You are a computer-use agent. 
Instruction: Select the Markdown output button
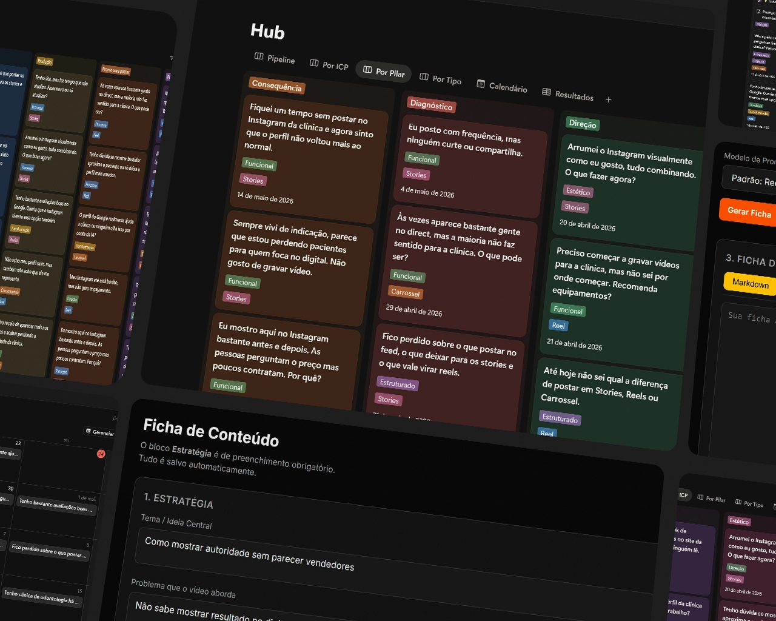[750, 283]
